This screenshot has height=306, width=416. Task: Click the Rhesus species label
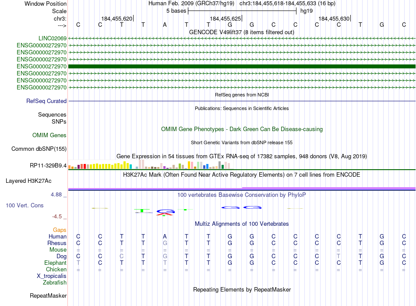coord(57,243)
